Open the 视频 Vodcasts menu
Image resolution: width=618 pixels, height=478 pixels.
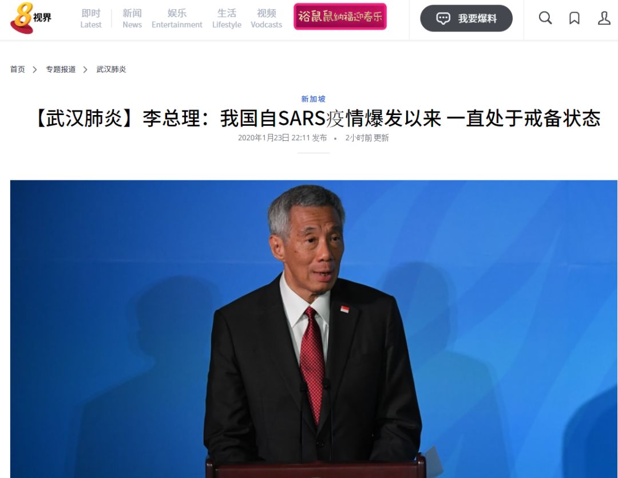coord(267,18)
